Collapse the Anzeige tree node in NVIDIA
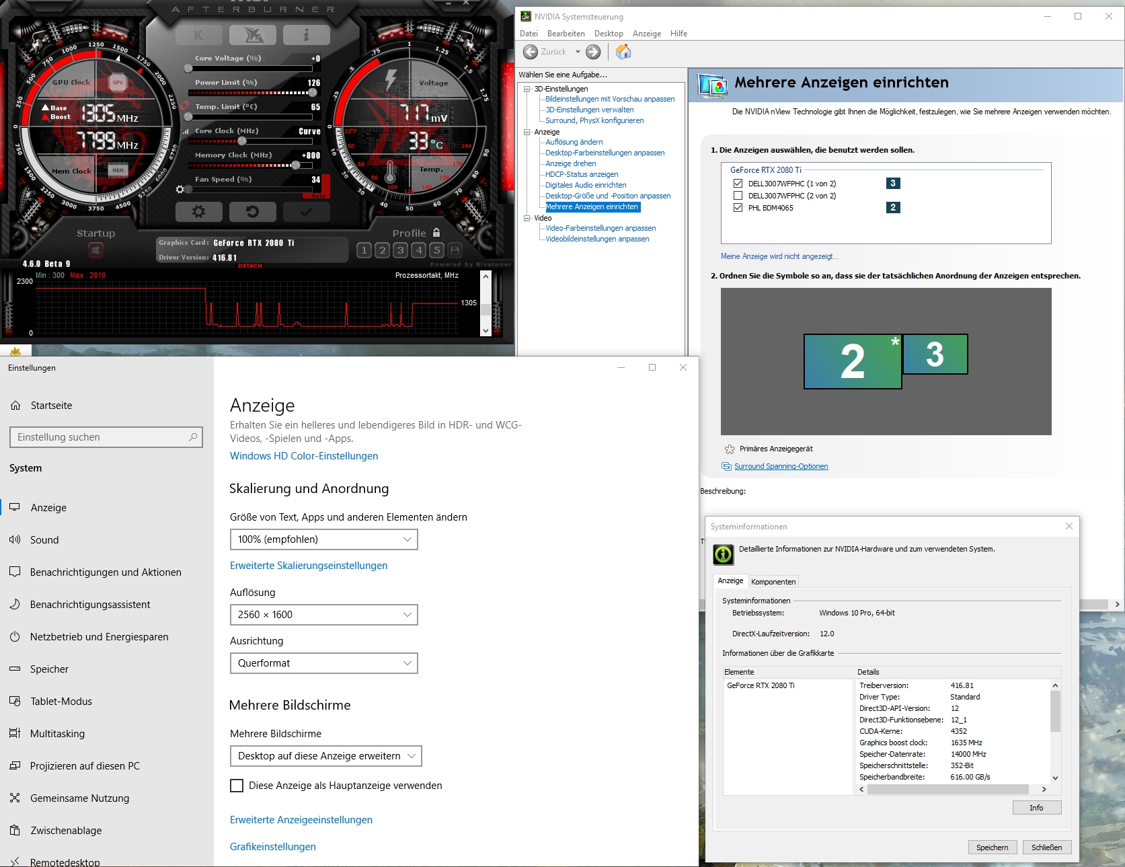Image resolution: width=1125 pixels, height=867 pixels. point(528,132)
